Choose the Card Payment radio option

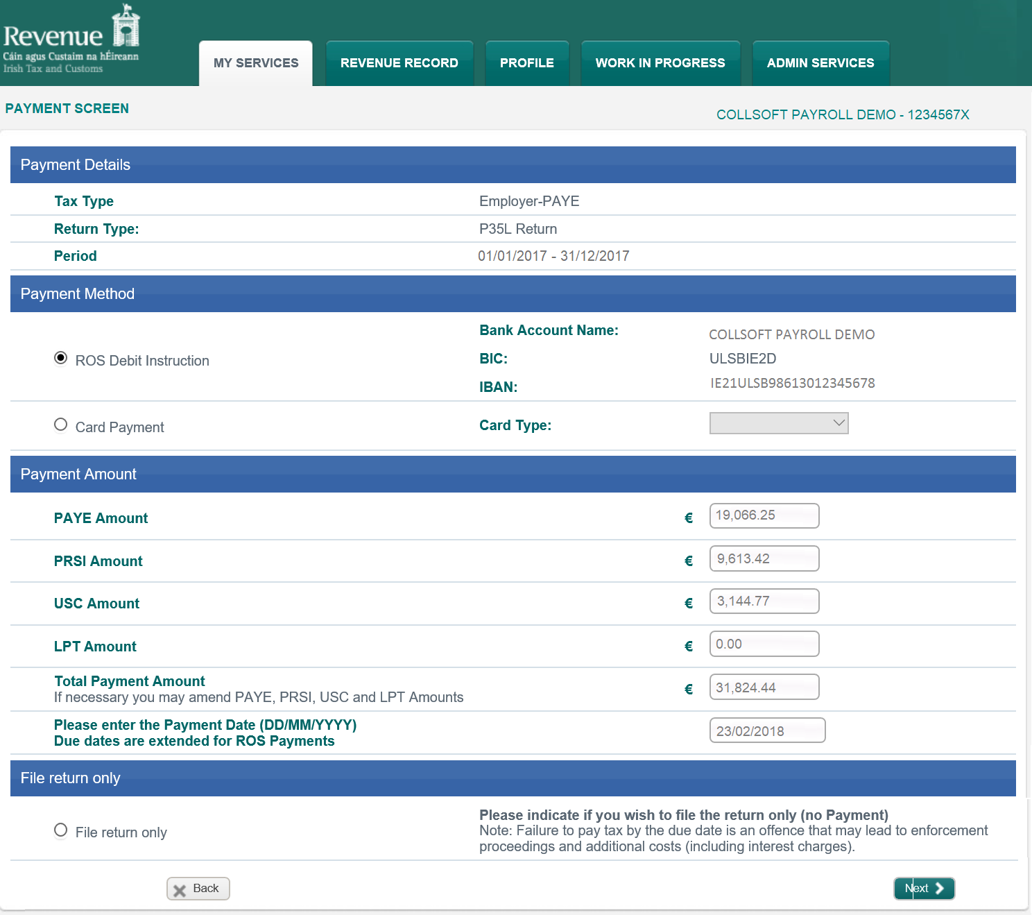(61, 425)
